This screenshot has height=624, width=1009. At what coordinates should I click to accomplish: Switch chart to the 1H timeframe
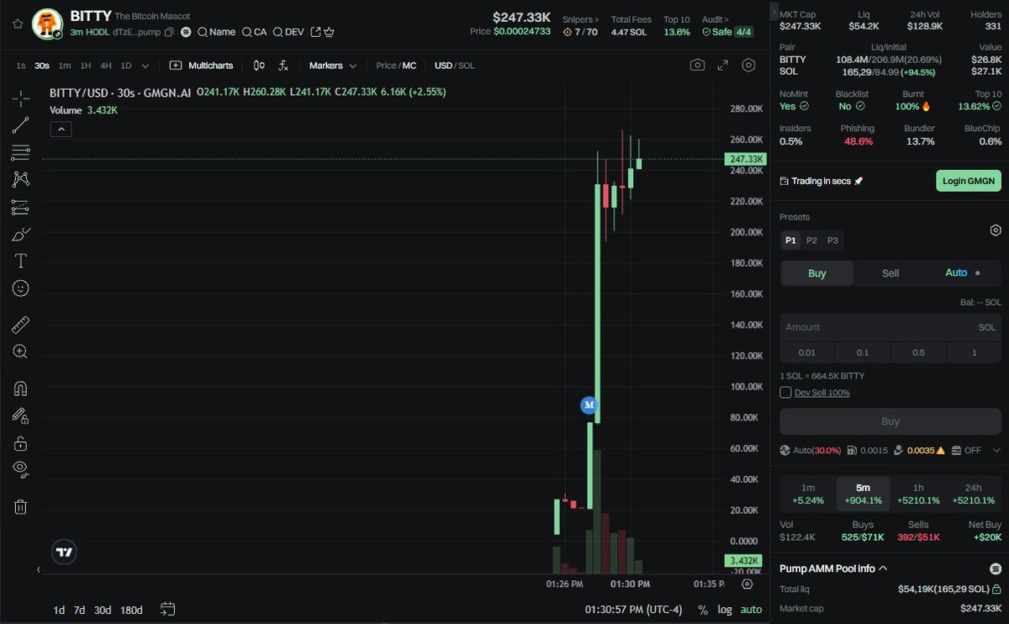85,66
